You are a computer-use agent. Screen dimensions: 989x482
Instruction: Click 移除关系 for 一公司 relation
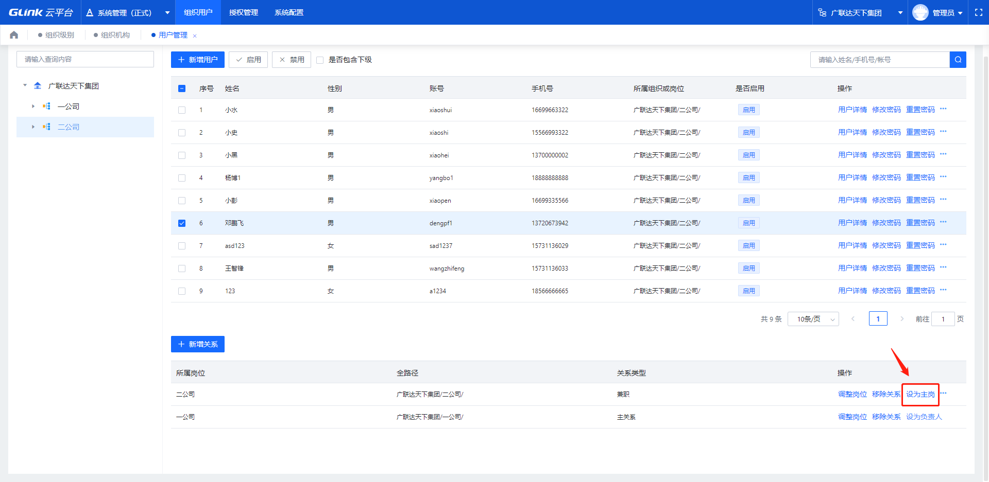(x=886, y=417)
